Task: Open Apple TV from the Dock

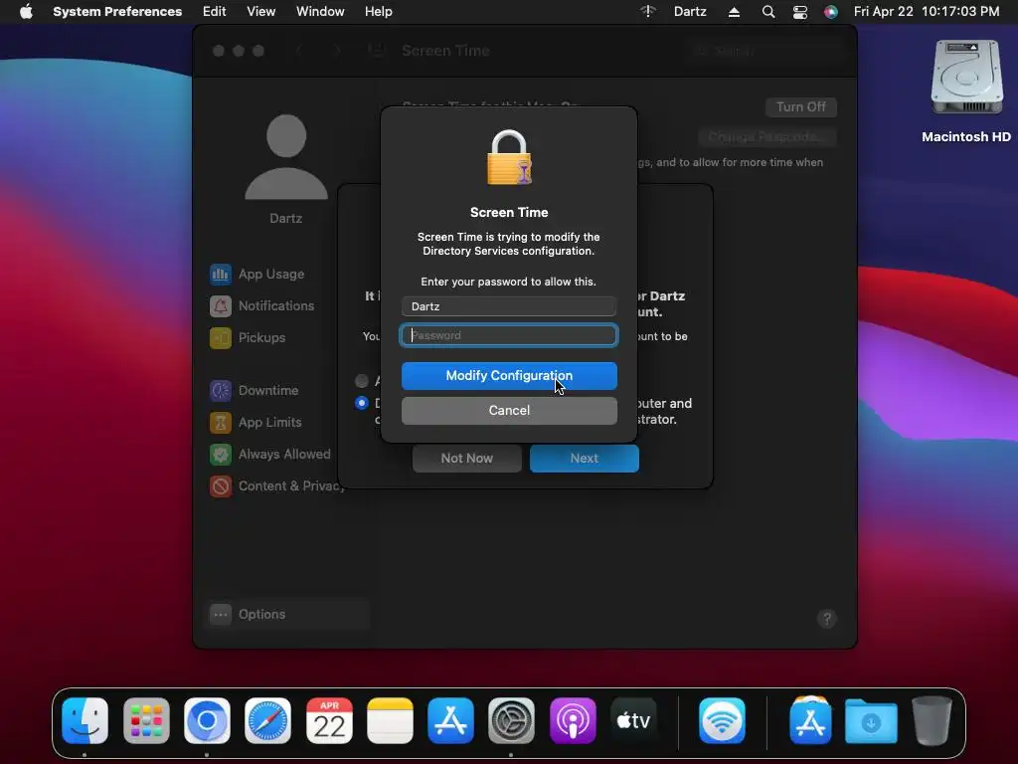Action: coord(633,721)
